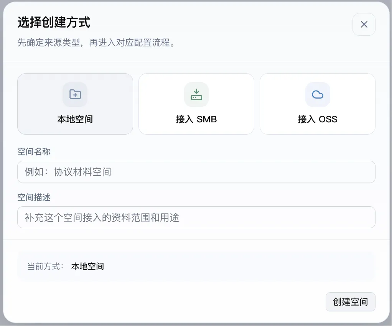Click the SMB download-drive icon
This screenshot has height=326, width=392.
coord(196,94)
